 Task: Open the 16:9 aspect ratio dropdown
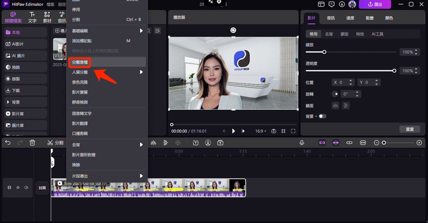click(260, 131)
